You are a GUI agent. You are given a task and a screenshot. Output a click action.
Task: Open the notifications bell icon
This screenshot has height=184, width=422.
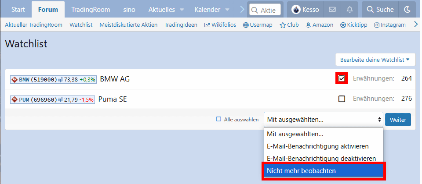pyautogui.click(x=349, y=10)
